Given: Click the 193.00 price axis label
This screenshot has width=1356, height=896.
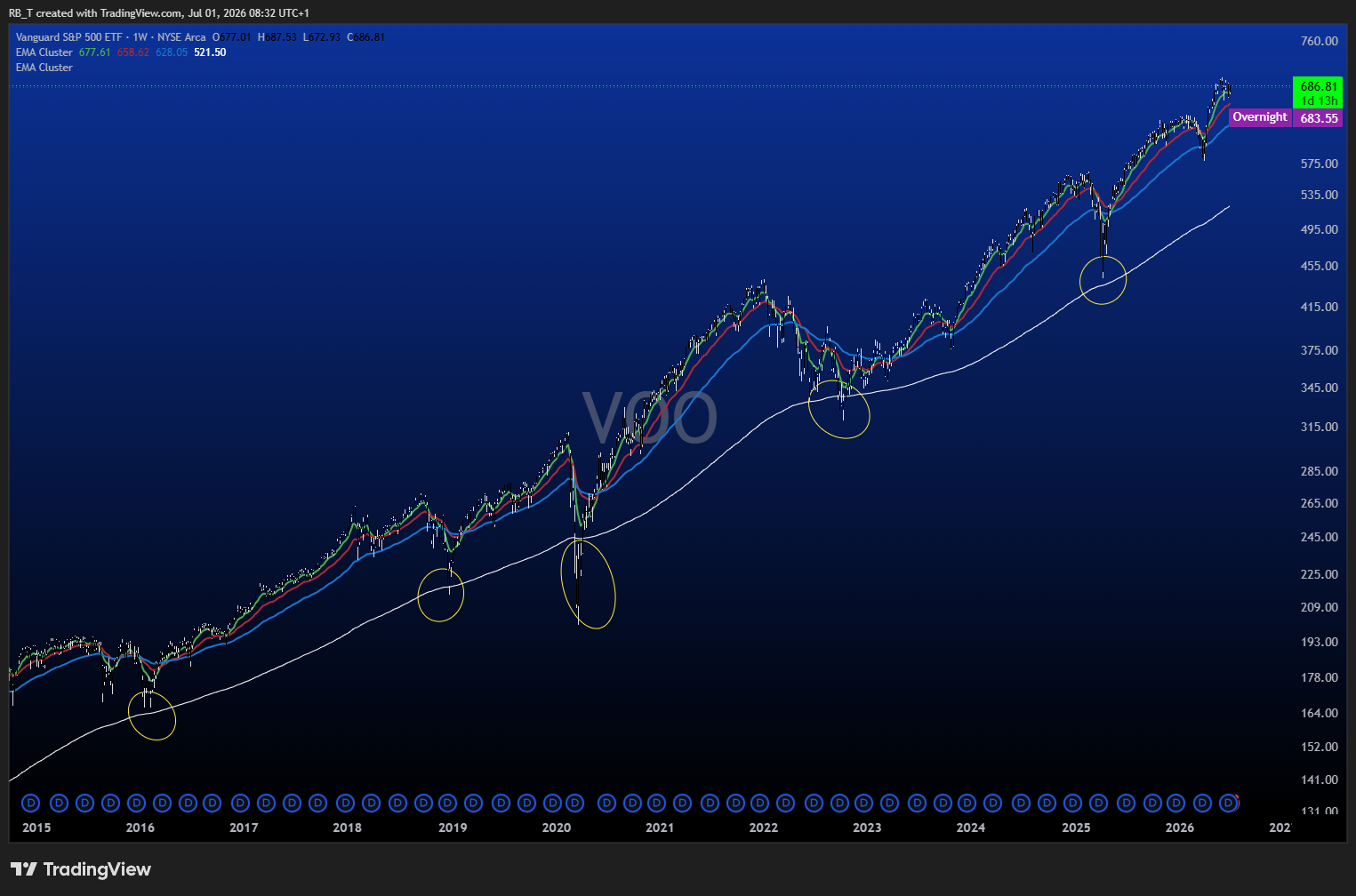Looking at the screenshot, I should [1319, 642].
